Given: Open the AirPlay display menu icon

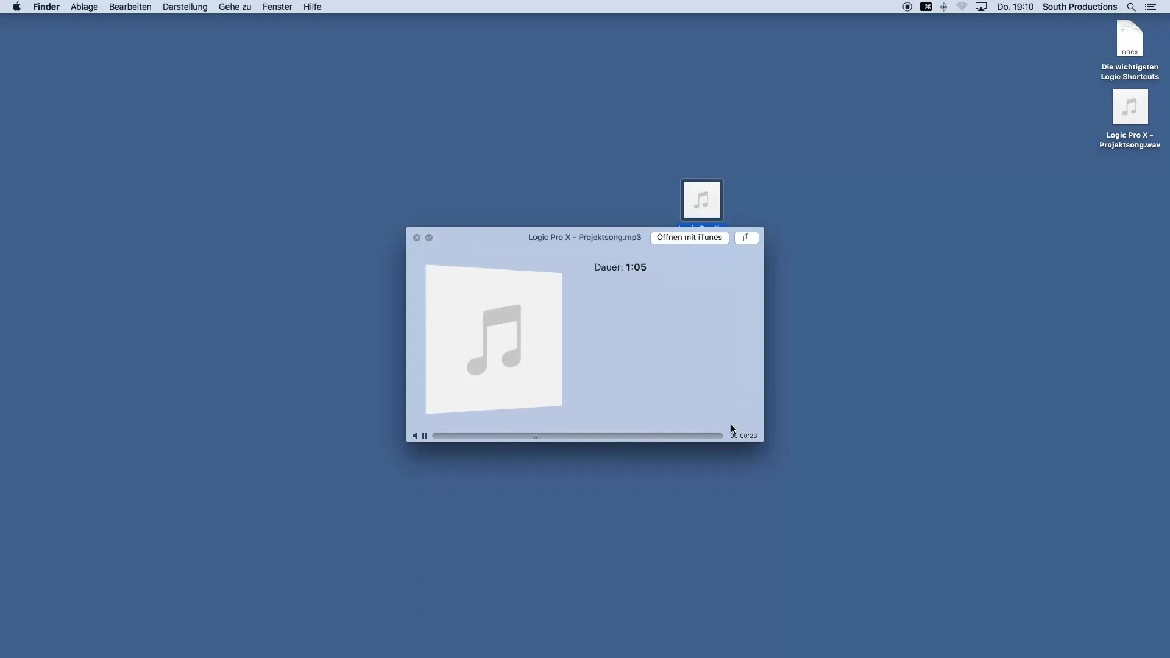Looking at the screenshot, I should coord(981,7).
